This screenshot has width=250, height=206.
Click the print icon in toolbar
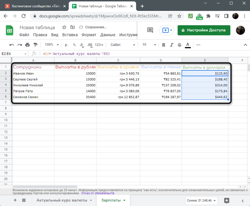point(28,45)
